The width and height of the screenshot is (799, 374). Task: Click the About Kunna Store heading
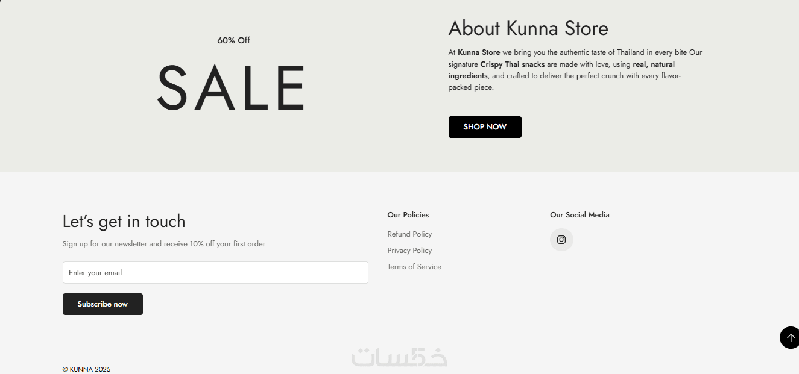[x=528, y=28]
